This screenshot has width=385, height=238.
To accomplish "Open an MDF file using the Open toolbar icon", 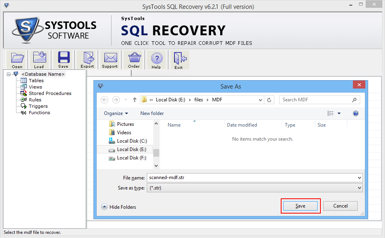I will (x=17, y=59).
